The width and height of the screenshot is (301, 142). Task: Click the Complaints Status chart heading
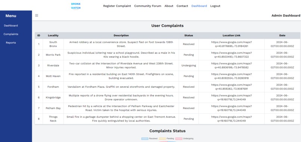167,131
